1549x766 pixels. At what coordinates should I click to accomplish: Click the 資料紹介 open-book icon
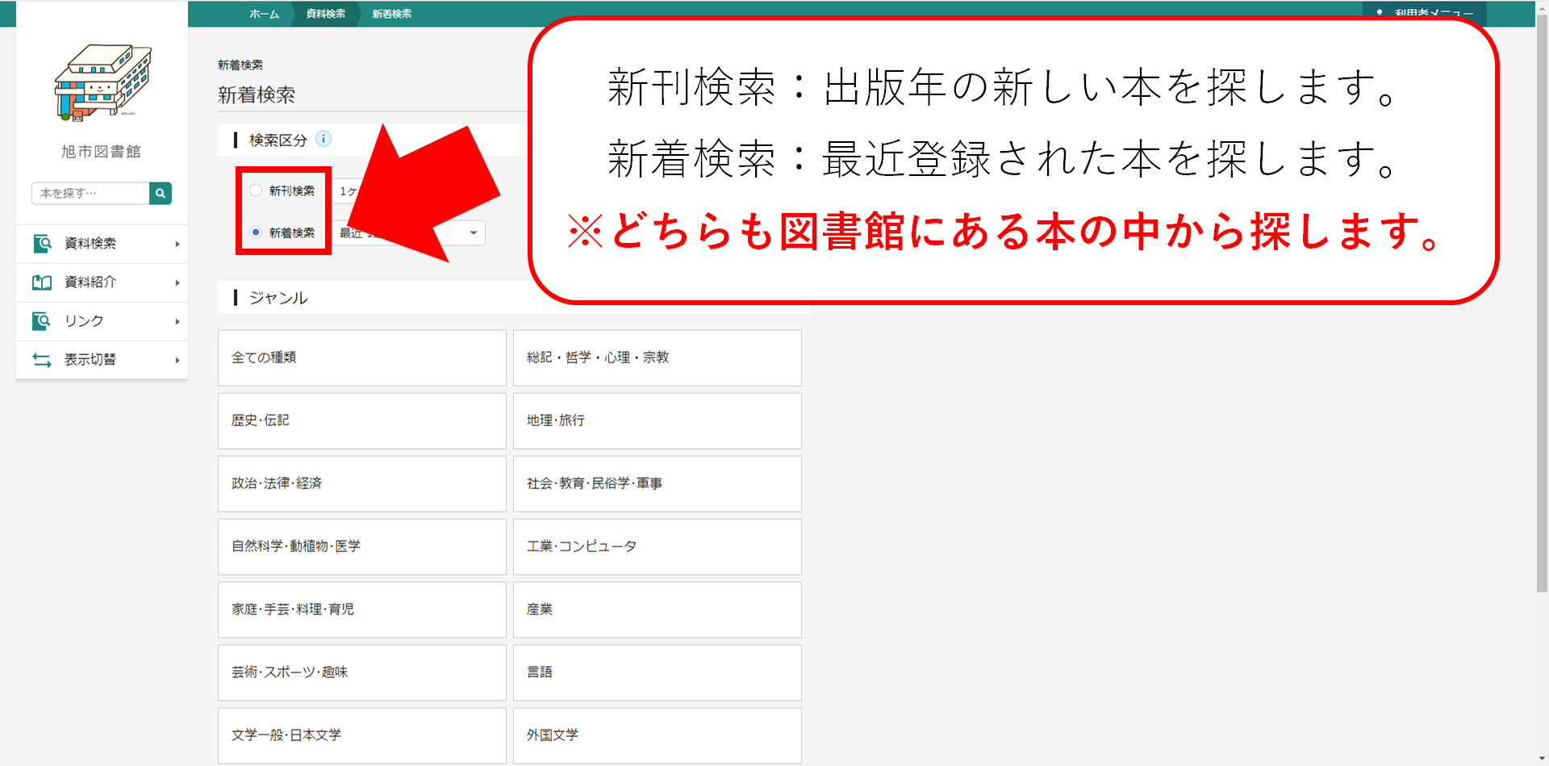click(42, 282)
